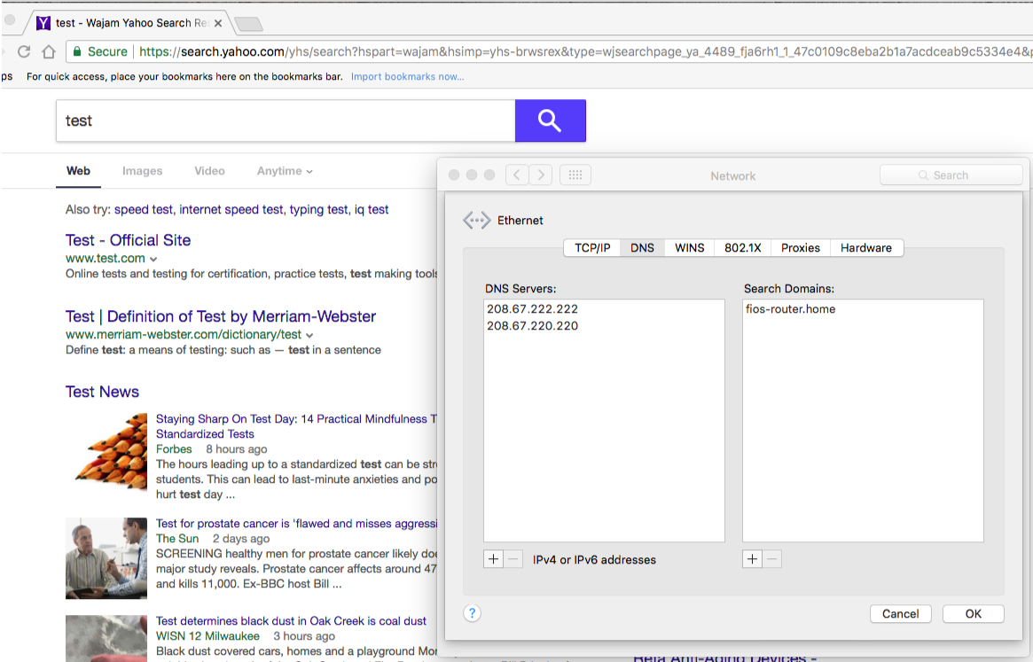Expand merriam-webster result options arrow
Viewport: 1033px width, 662px height.
click(x=309, y=335)
